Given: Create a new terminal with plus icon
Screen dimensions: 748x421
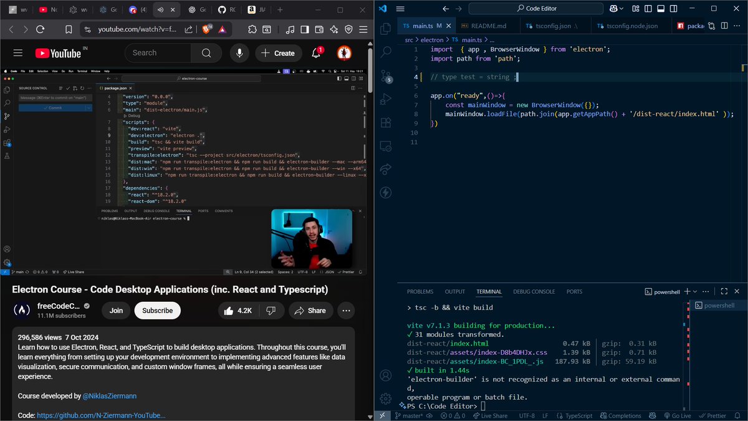Looking at the screenshot, I should [687, 291].
